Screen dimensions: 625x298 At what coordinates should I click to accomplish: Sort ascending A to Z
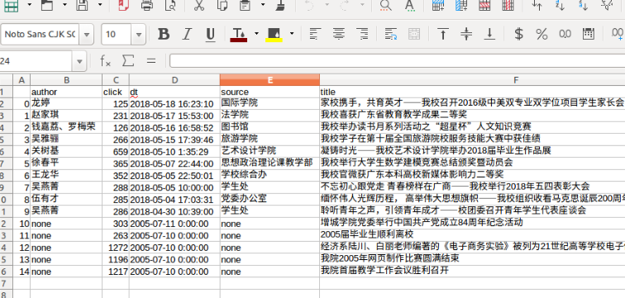(560, 5)
